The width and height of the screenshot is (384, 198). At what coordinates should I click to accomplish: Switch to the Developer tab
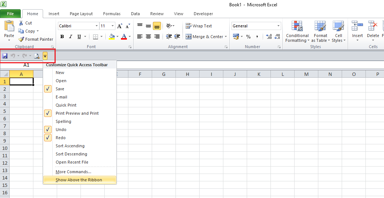click(x=203, y=14)
